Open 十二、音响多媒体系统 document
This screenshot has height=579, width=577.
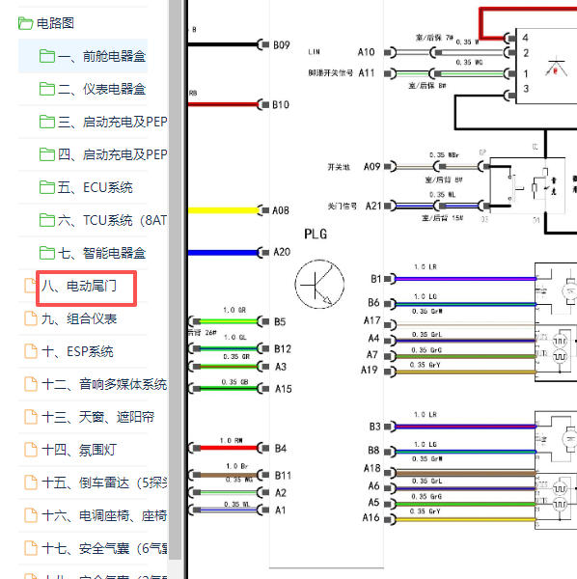click(x=104, y=384)
